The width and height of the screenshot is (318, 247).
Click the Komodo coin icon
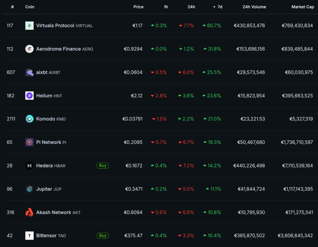click(29, 119)
